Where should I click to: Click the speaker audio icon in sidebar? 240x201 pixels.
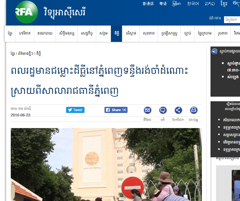[214, 51]
